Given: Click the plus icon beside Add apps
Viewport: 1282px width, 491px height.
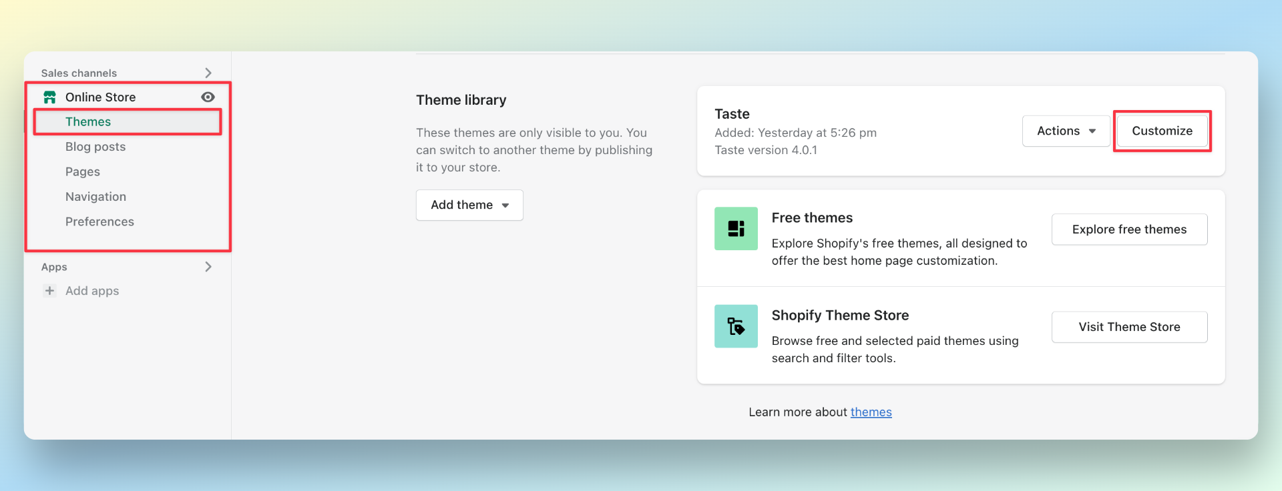Looking at the screenshot, I should 49,291.
